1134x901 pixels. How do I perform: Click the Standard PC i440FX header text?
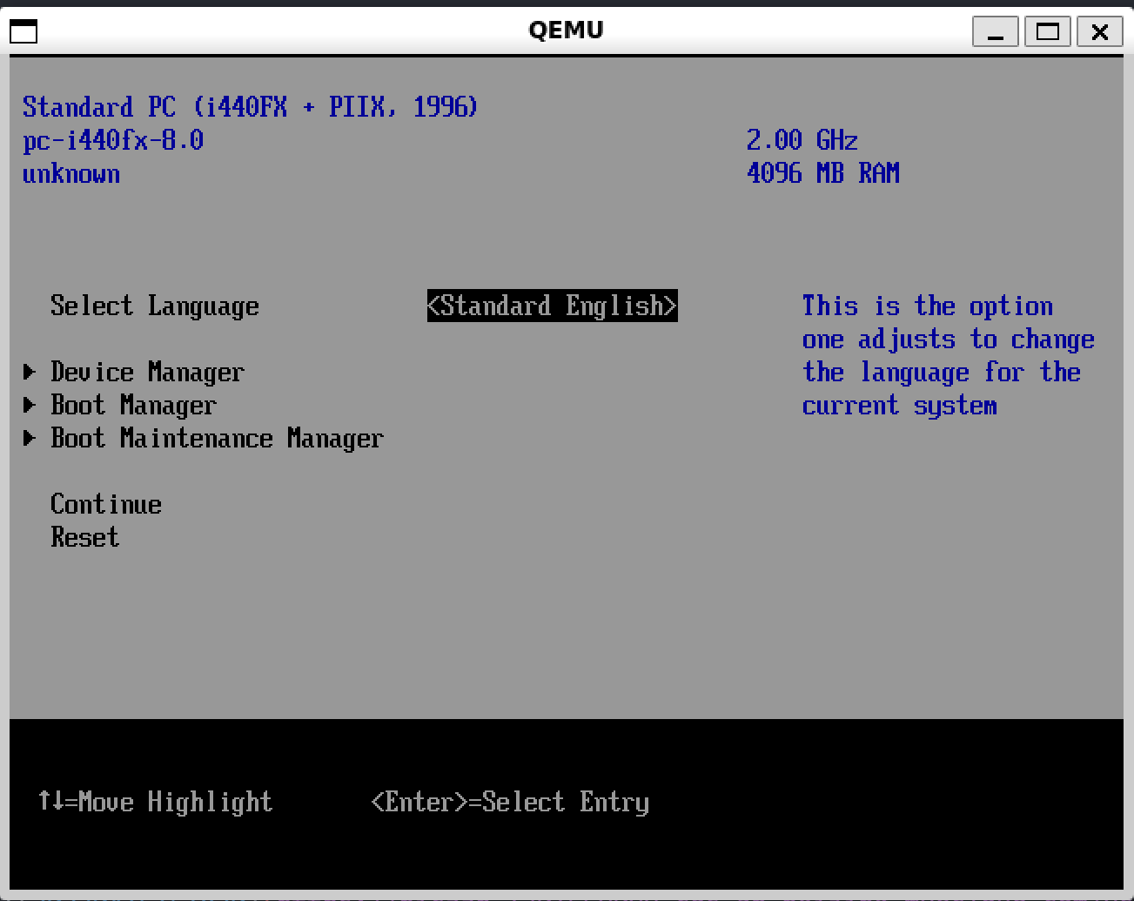250,107
